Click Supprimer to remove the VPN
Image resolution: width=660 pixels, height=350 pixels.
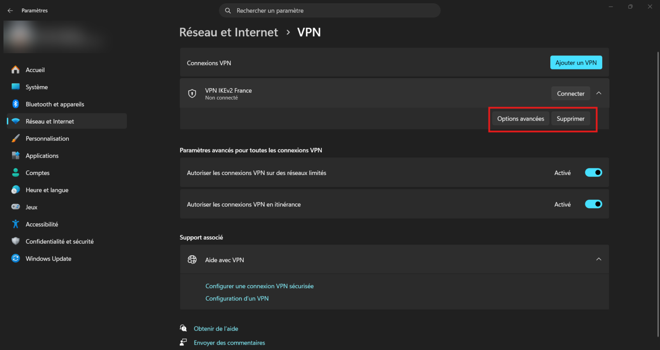point(571,119)
